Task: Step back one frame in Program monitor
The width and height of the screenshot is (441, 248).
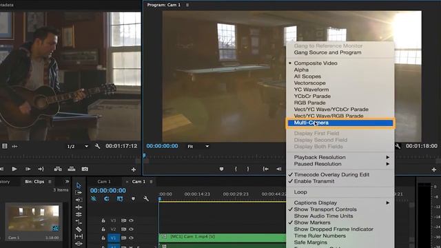Action: tap(278, 169)
